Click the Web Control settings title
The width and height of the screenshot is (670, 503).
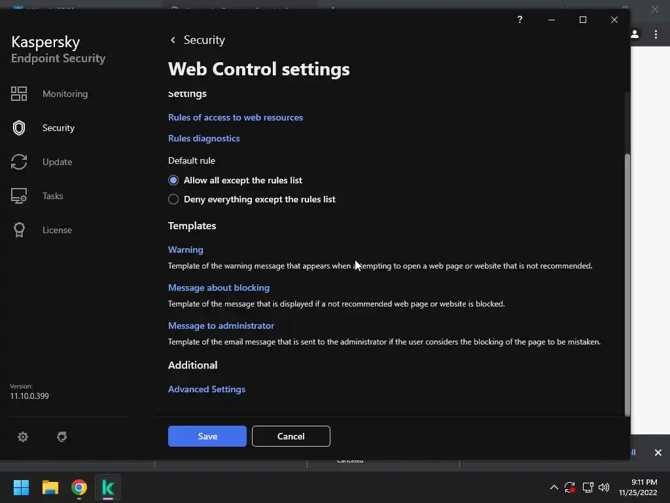click(259, 69)
